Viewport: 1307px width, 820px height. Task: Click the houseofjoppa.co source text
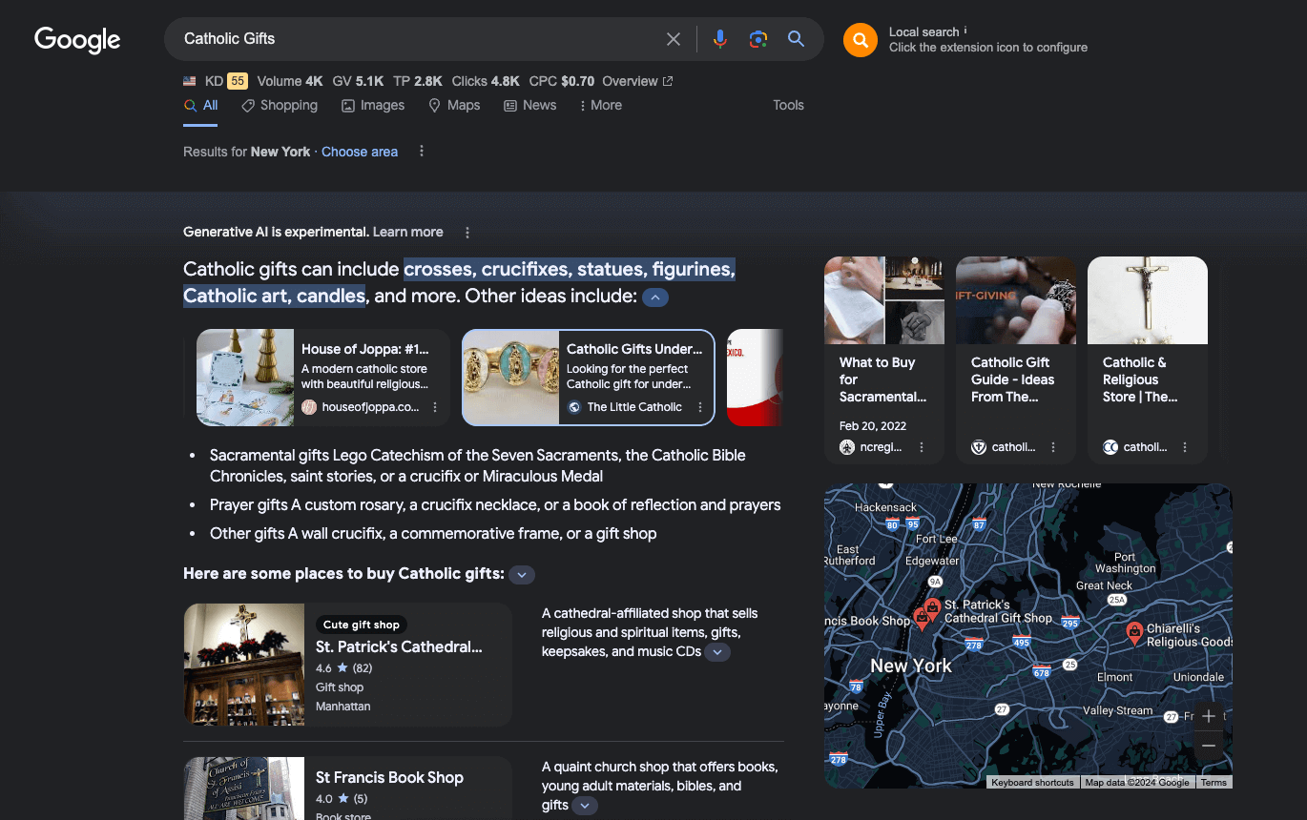point(370,407)
